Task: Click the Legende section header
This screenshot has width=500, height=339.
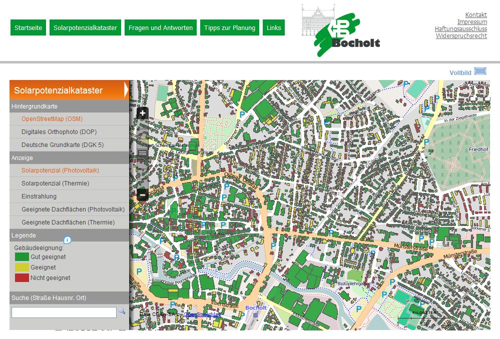Action: pyautogui.click(x=70, y=235)
